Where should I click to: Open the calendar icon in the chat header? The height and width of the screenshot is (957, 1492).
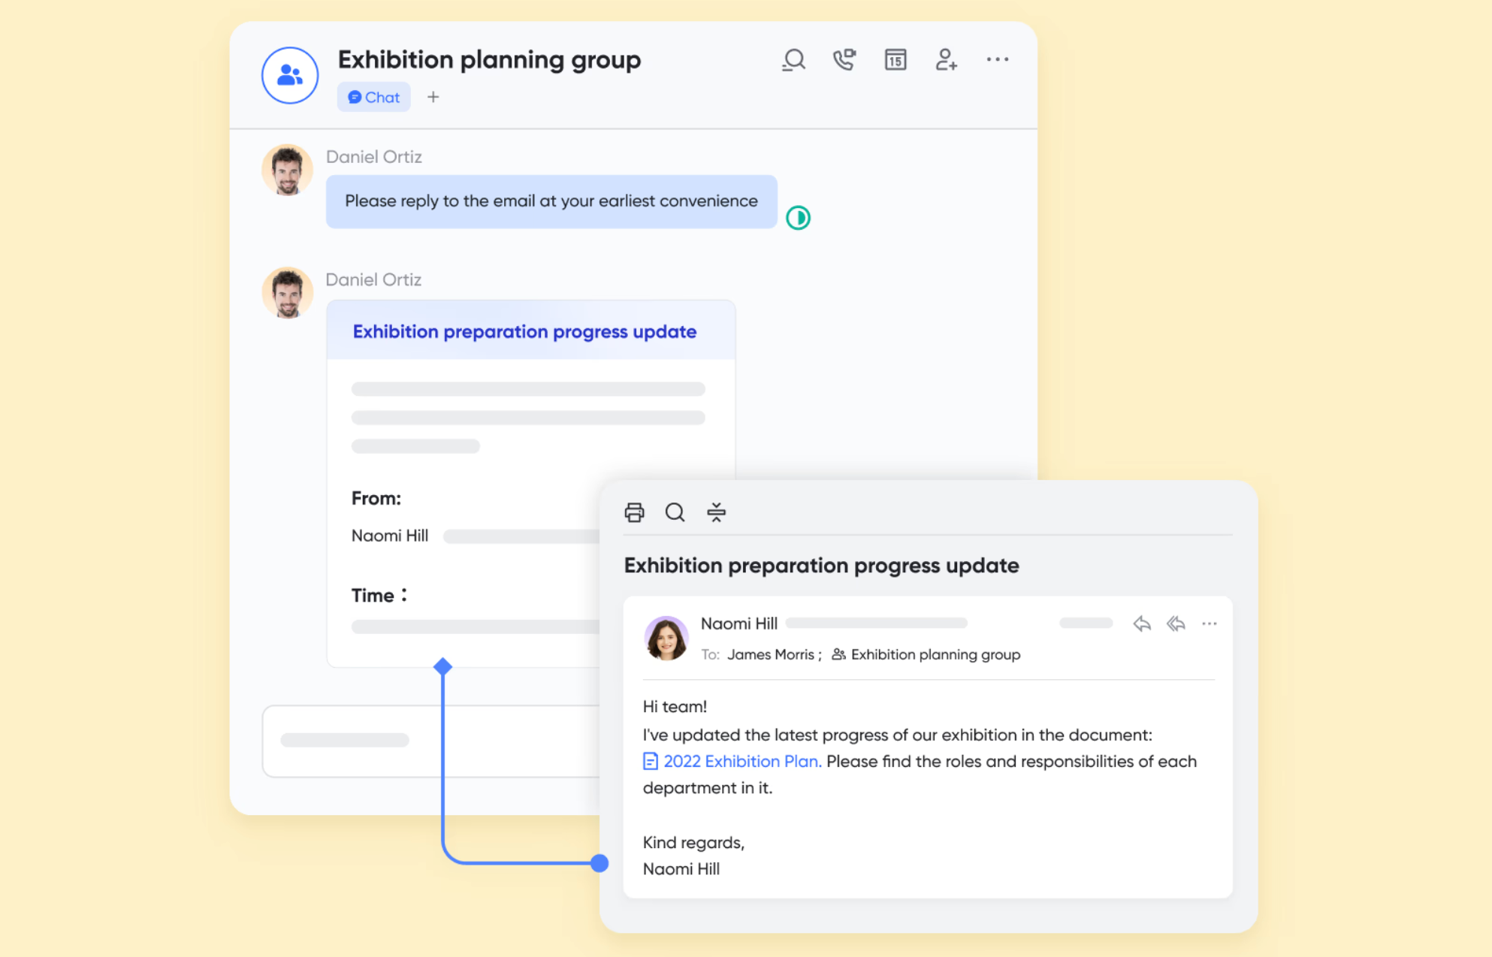[x=896, y=60]
